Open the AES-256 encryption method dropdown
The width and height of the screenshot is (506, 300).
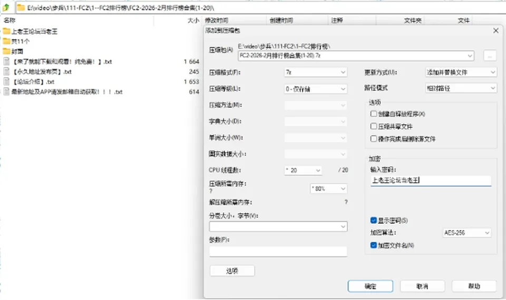(x=466, y=233)
